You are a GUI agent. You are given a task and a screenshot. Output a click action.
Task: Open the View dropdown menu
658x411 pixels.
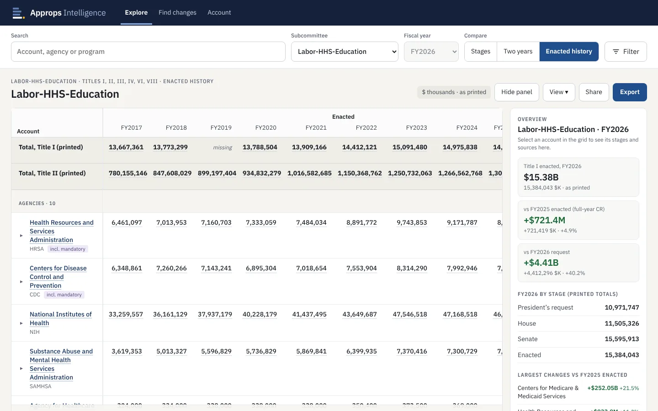559,92
